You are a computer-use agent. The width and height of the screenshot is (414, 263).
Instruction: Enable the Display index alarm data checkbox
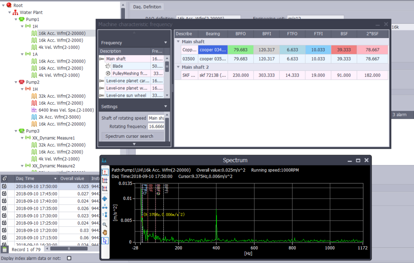coord(69,258)
